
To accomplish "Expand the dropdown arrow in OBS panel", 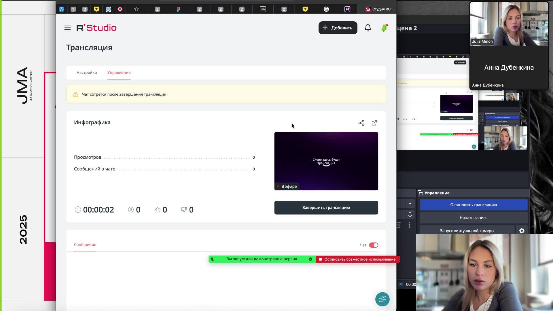I will tap(410, 204).
